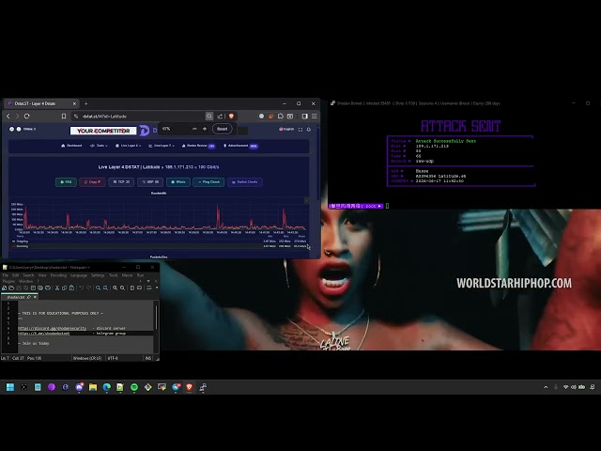Reload the dstat page in the browser
This screenshot has height=451, width=601.
pyautogui.click(x=27, y=117)
